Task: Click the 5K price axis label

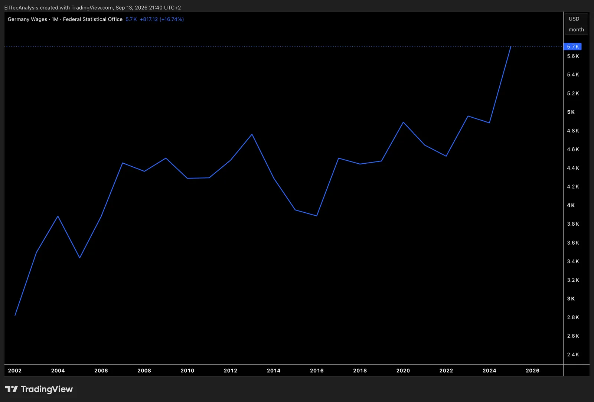Action: coord(571,112)
